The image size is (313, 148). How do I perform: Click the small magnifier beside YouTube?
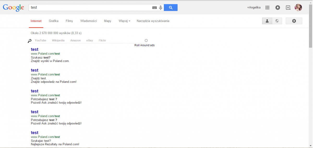30,41
